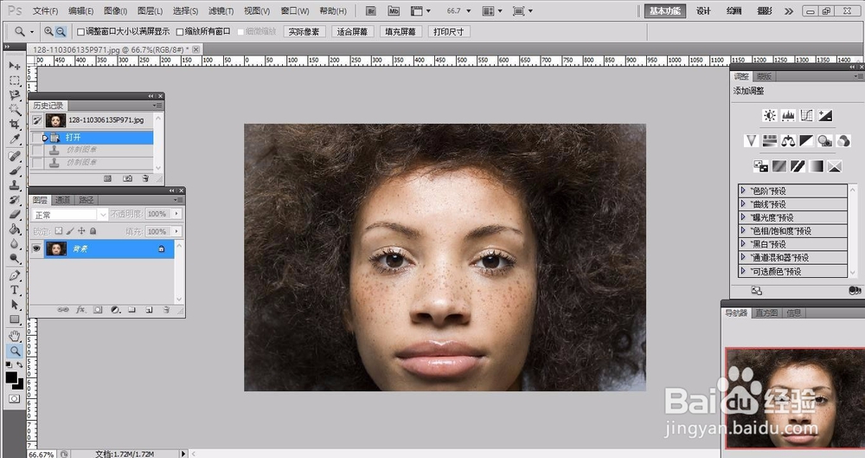Check 调整窗口大小以满屏显示 checkbox
This screenshot has width=865, height=458.
[x=80, y=32]
